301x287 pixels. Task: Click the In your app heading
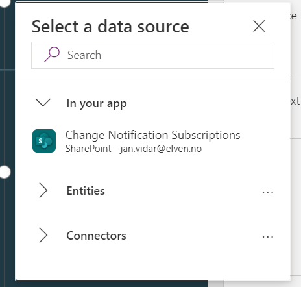coord(97,103)
